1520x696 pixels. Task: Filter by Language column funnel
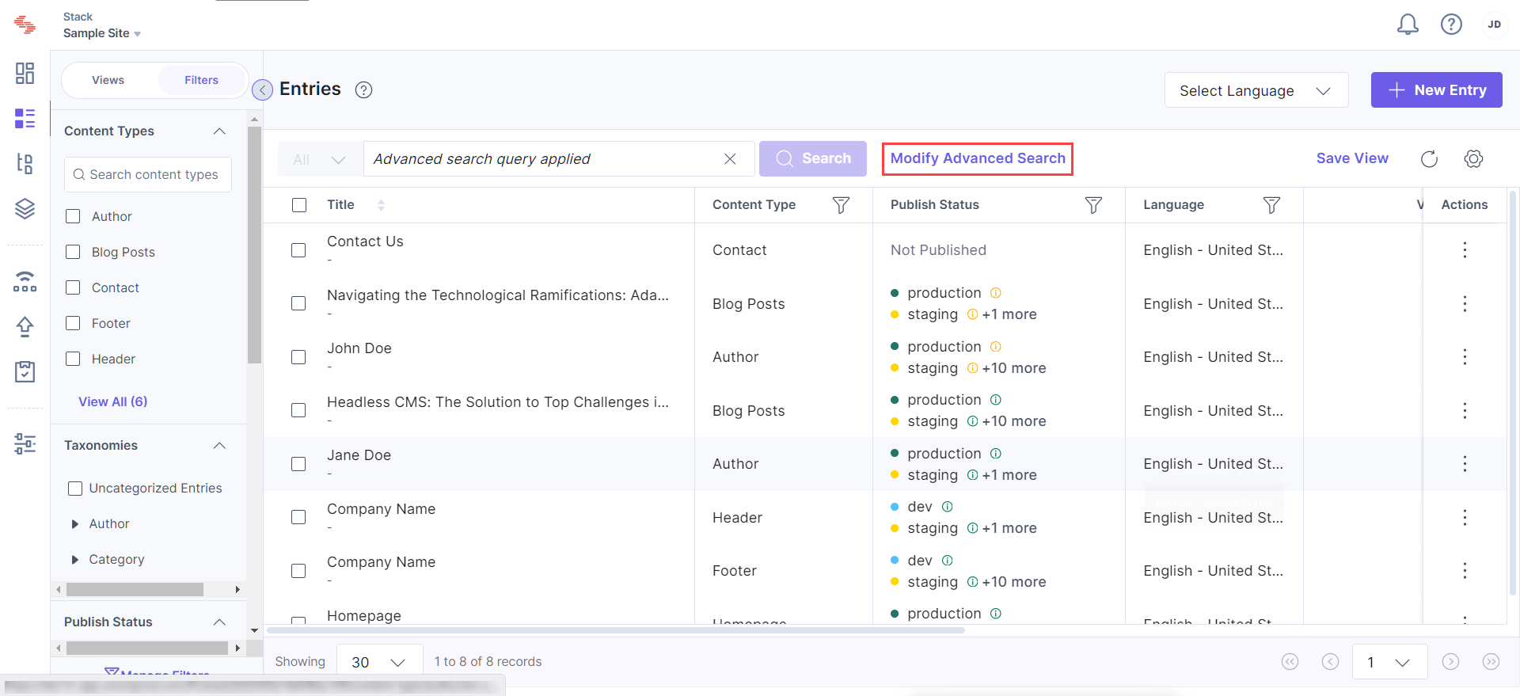click(1271, 205)
